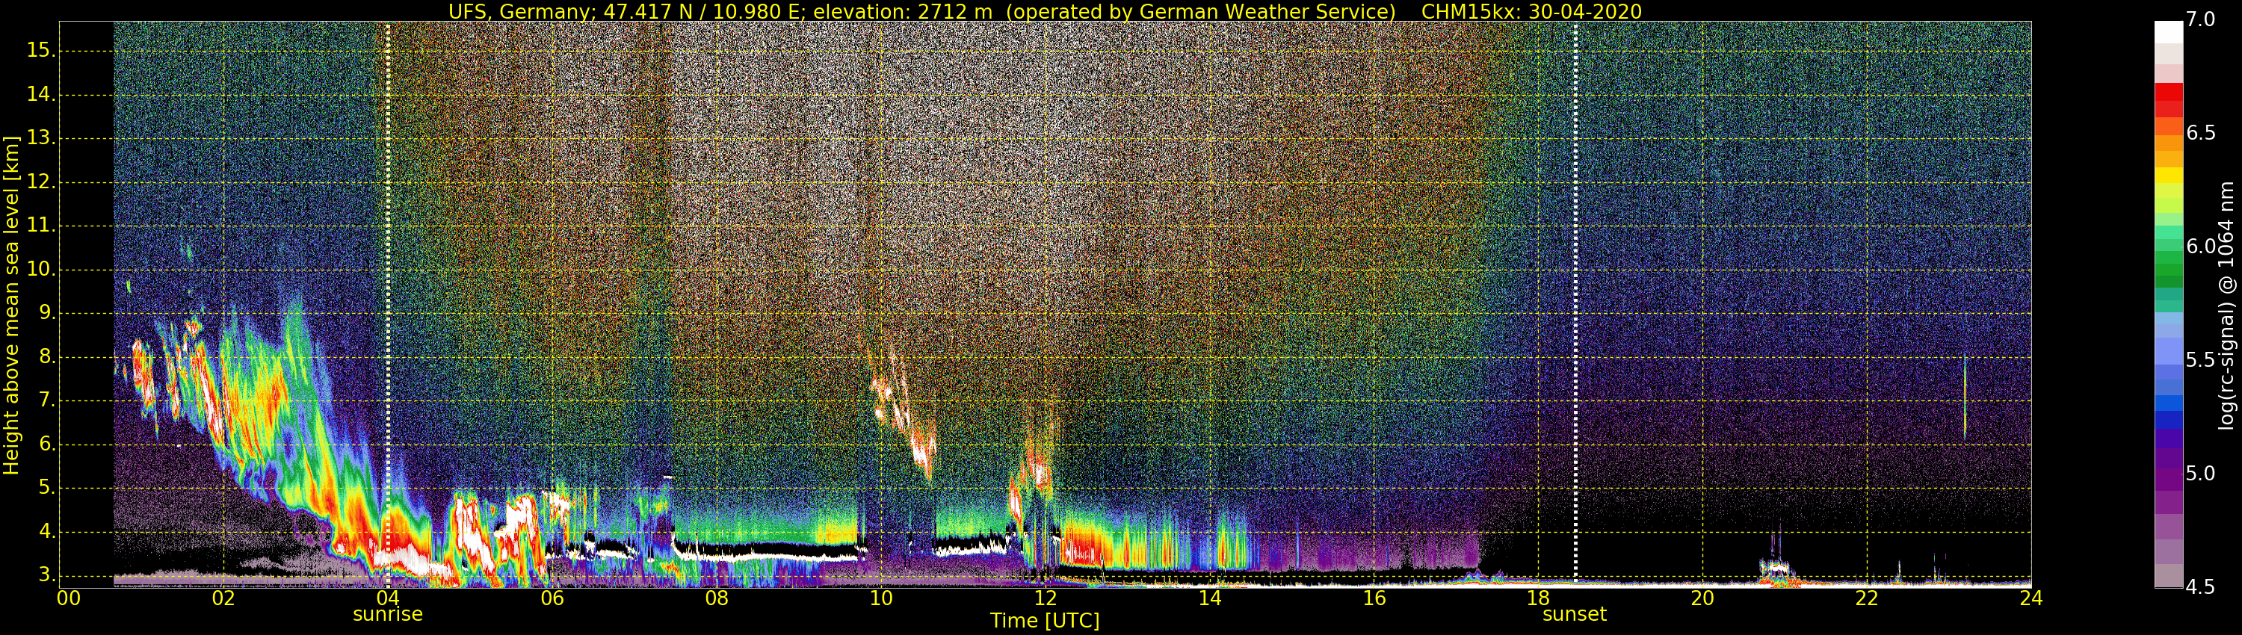
Task: Click the '22' time tick label
Action: click(x=1867, y=598)
